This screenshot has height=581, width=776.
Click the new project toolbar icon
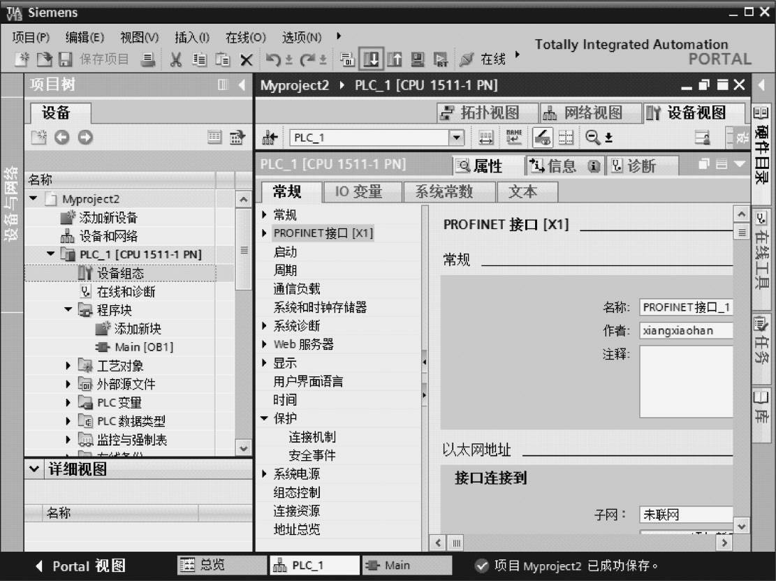tap(22, 59)
